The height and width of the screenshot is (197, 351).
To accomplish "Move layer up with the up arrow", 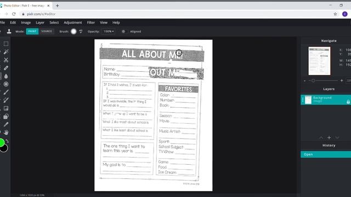I will pyautogui.click(x=321, y=137).
